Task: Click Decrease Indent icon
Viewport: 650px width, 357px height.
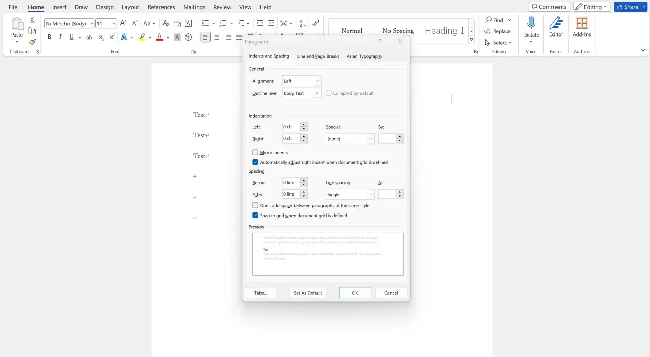Action: 260,23
